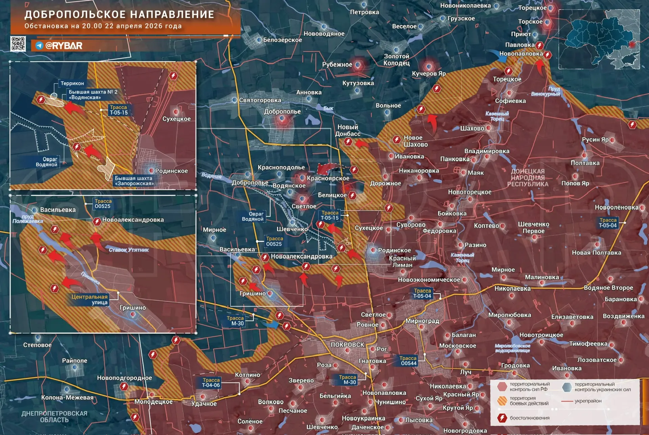Select the striped combat zone legend swatch
The height and width of the screenshot is (435, 649).
point(502,401)
